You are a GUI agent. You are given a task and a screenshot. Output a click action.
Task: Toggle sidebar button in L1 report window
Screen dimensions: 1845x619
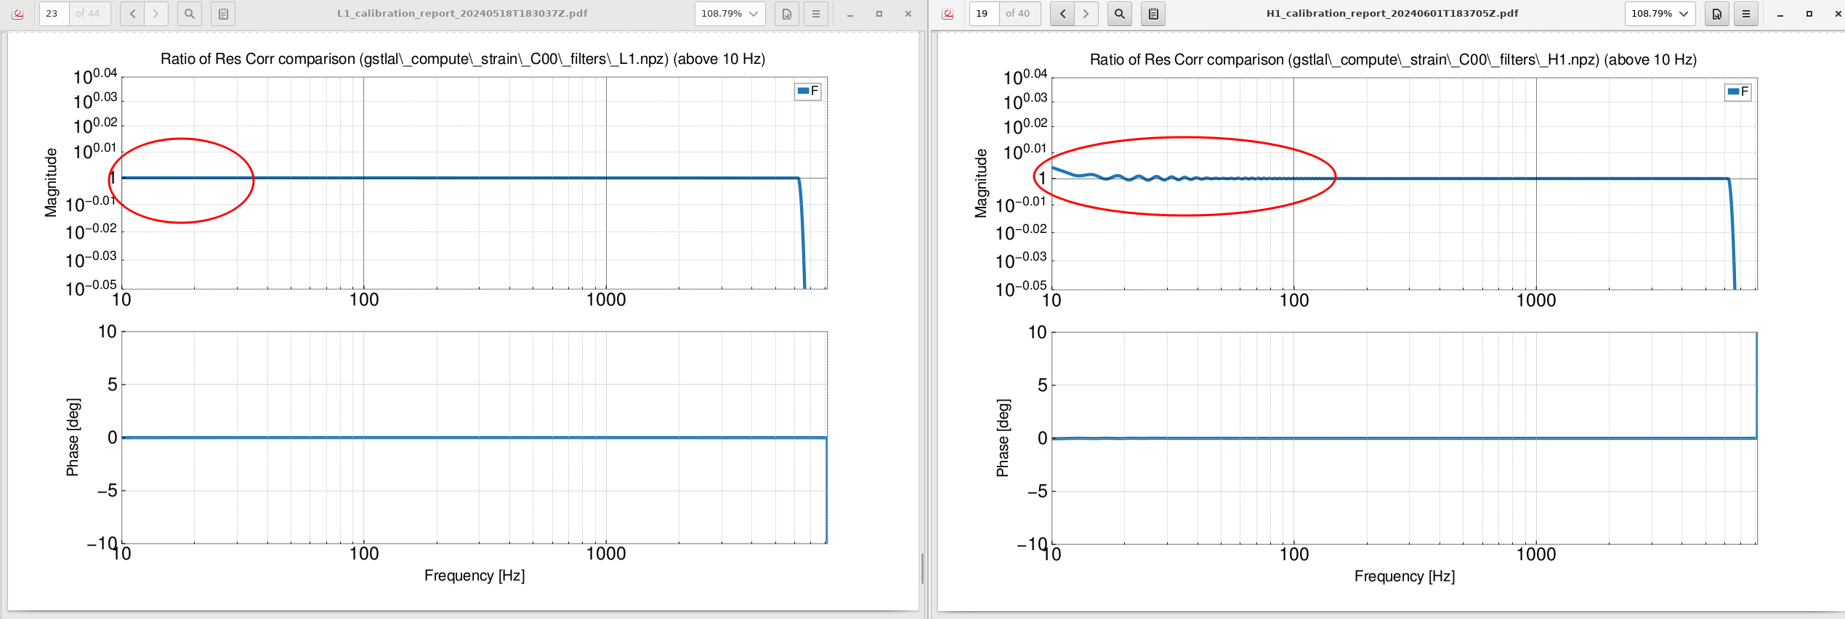click(x=223, y=14)
